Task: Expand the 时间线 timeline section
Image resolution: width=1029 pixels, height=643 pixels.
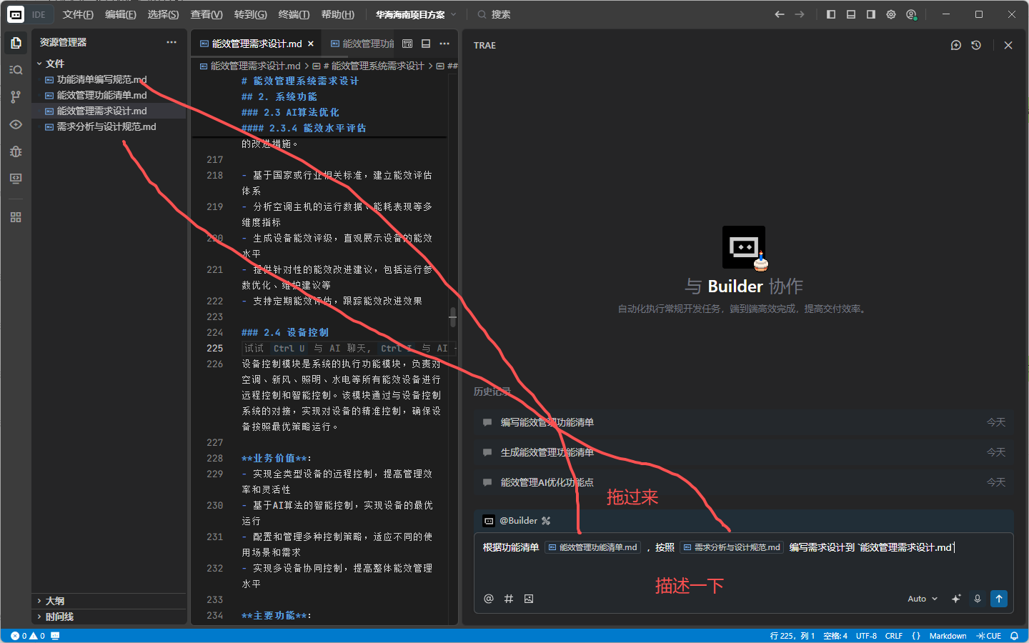Action: pos(59,617)
